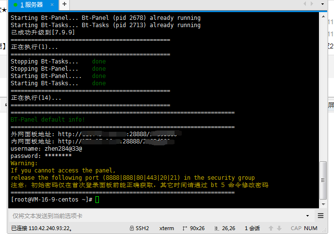
Task: Open the send-text target dropdown arrow
Action: tap(307, 216)
